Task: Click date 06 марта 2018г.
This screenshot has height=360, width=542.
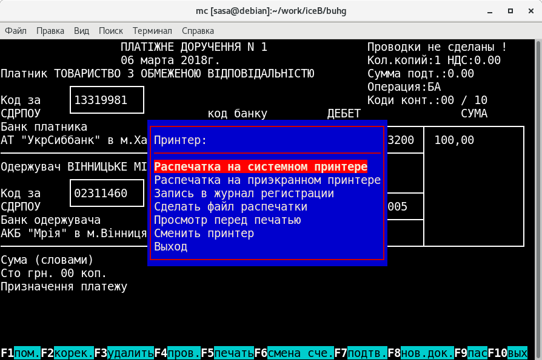Action: click(170, 61)
